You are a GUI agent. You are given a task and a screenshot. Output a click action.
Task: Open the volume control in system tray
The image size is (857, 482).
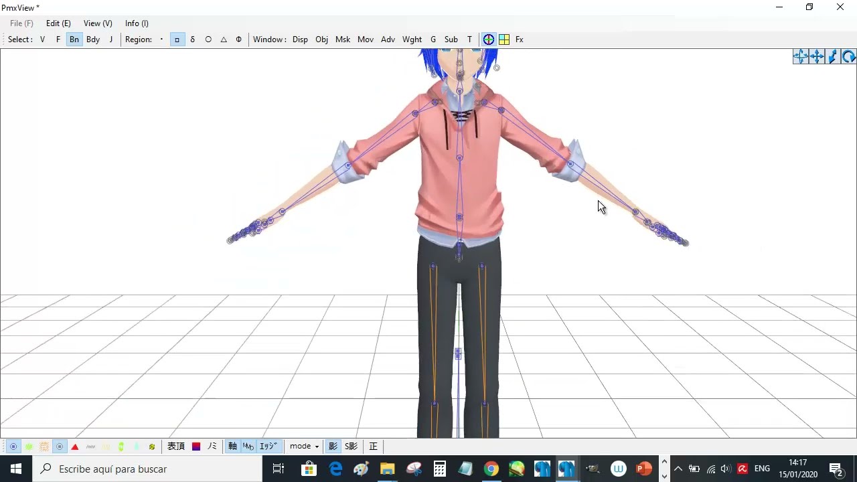pyautogui.click(x=726, y=469)
